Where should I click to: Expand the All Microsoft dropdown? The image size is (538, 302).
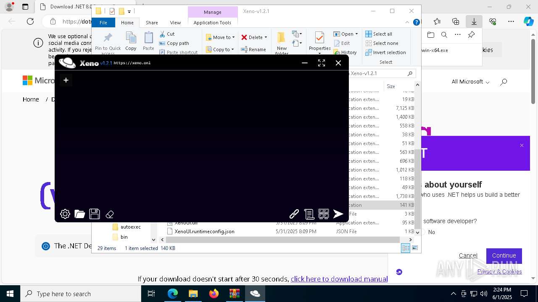(470, 82)
